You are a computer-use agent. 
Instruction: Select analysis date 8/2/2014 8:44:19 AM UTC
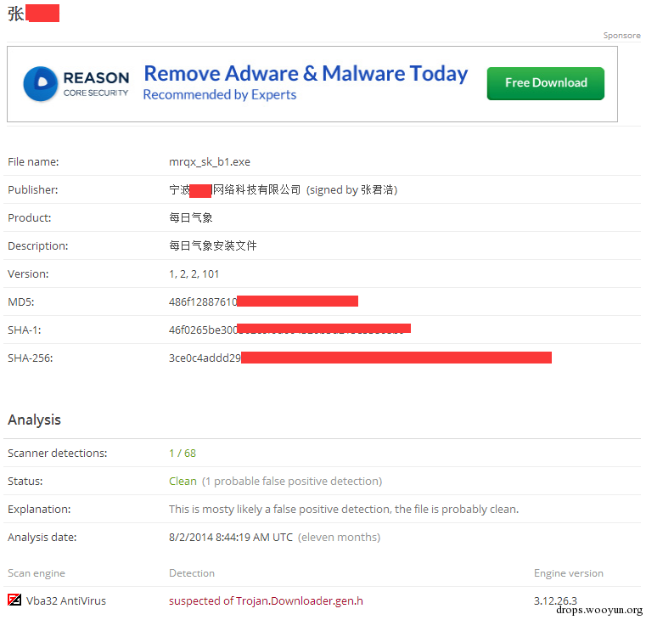coord(231,537)
